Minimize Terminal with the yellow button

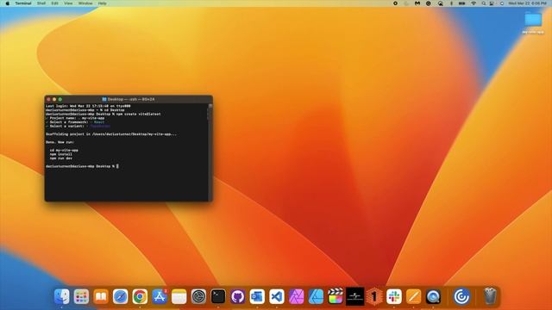click(54, 100)
